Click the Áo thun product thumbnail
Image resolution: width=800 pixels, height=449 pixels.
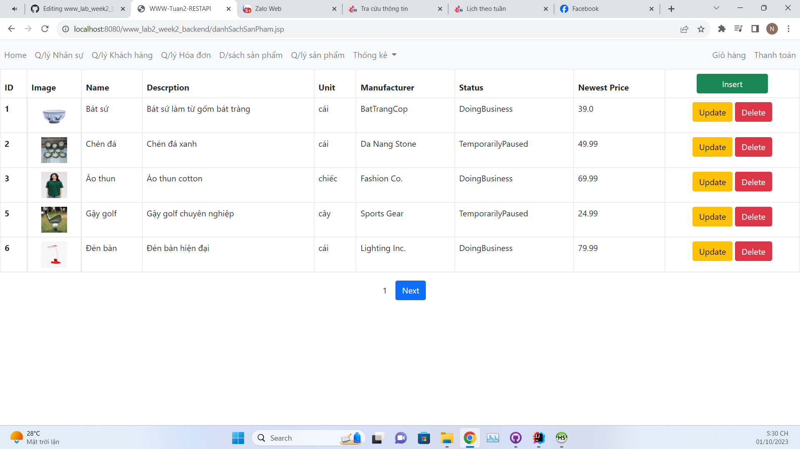pyautogui.click(x=54, y=185)
